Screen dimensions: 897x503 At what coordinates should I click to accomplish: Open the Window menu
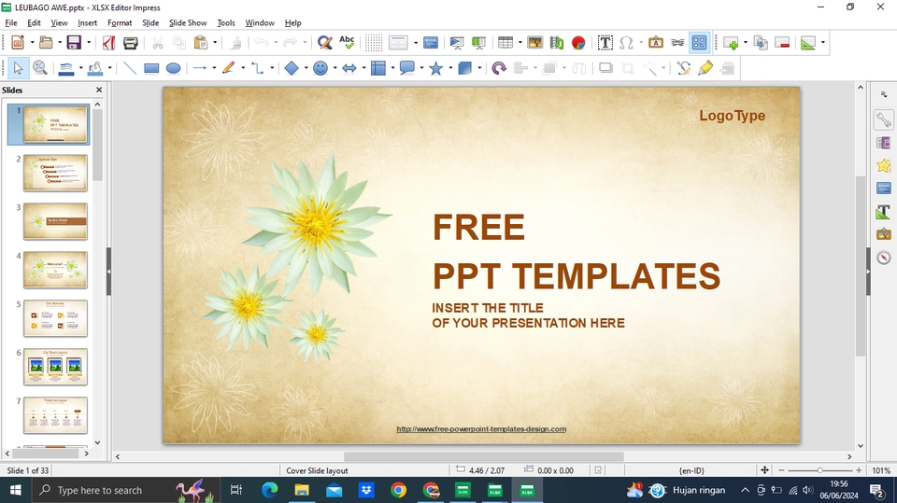click(260, 22)
